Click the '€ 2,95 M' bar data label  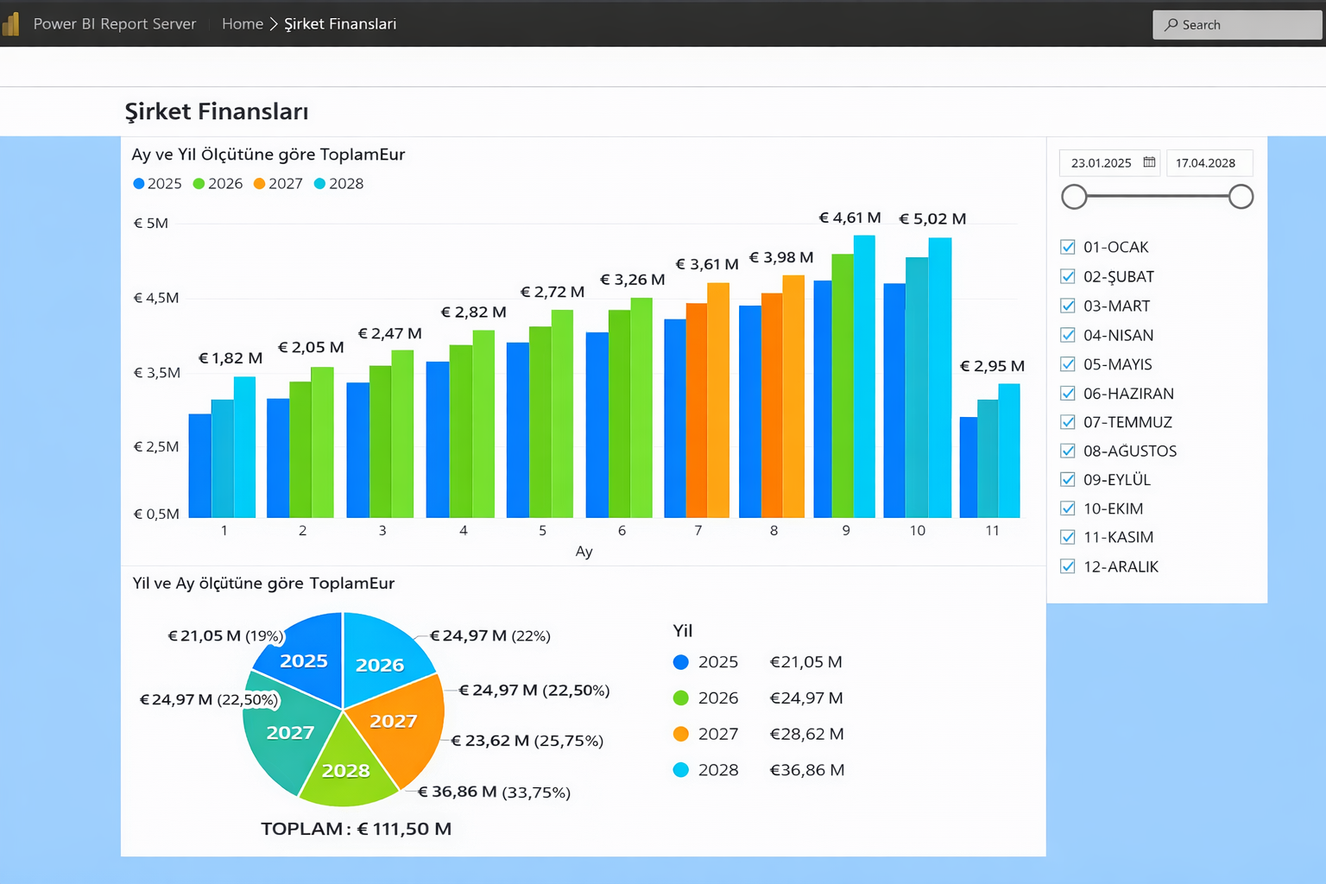pos(993,367)
